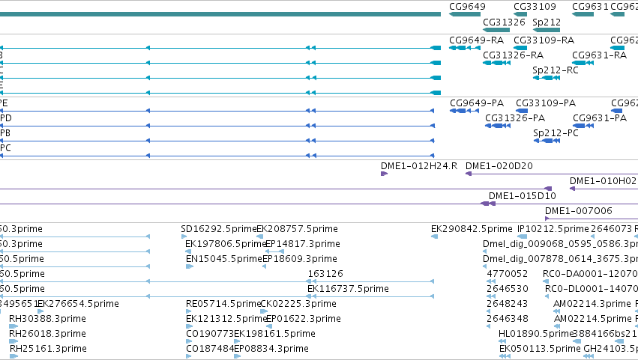Screen dimensions: 638x360
Task: Click the CG9631-PA protein feature
Action: point(583,126)
